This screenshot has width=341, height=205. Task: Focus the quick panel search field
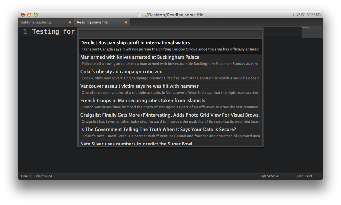170,34
